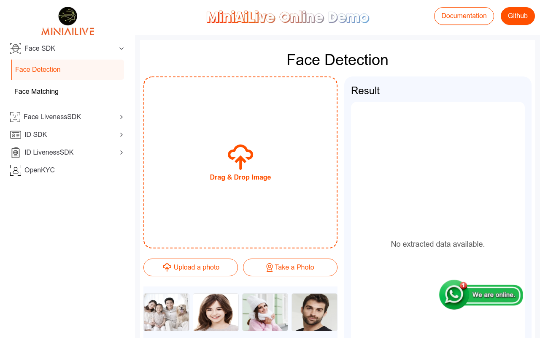The image size is (540, 338).
Task: Open the ID SDK menu label
Action: 36,135
